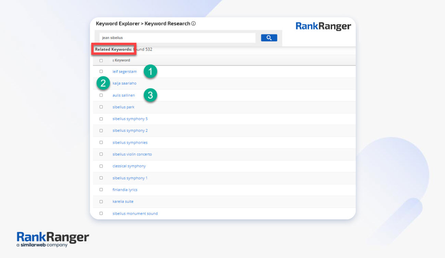This screenshot has height=258, width=445.
Task: Click the sort icon beside the Keyword header
Action: [x=113, y=60]
